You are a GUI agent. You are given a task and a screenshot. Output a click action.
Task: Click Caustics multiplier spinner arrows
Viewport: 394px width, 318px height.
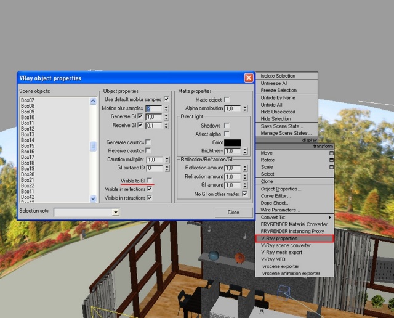click(x=167, y=160)
